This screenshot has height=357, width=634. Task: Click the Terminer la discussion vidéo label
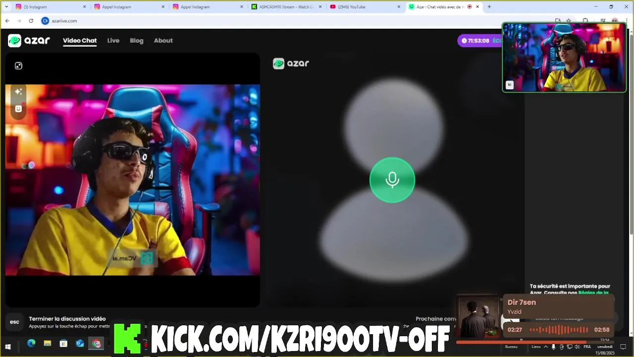(67, 319)
